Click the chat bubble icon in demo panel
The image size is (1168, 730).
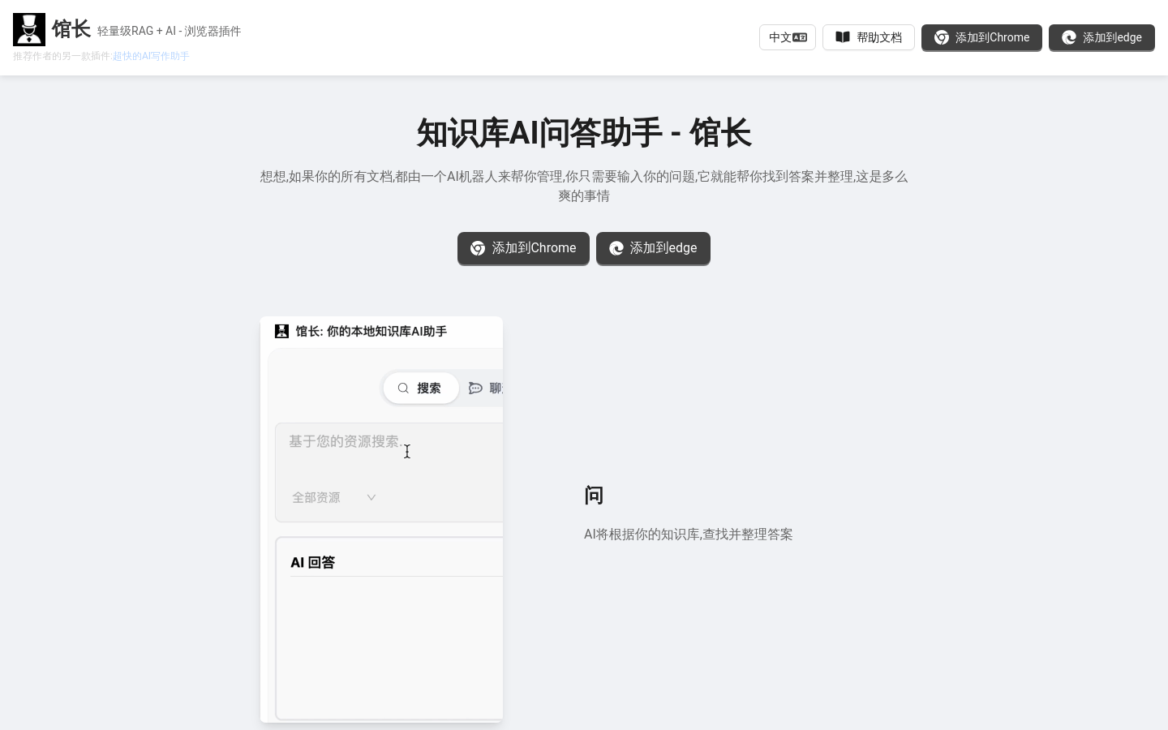tap(475, 389)
